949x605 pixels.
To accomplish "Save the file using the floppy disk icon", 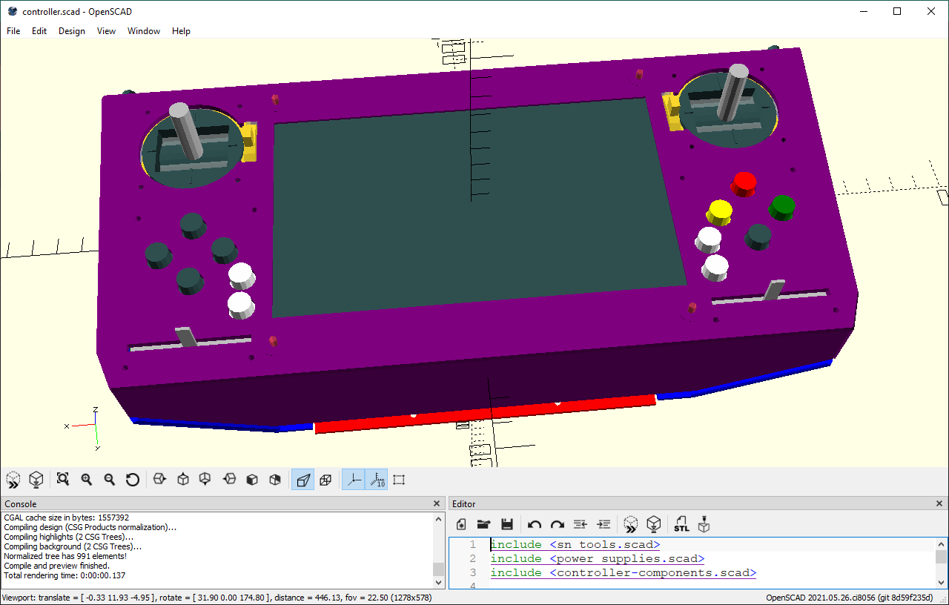I will point(507,525).
